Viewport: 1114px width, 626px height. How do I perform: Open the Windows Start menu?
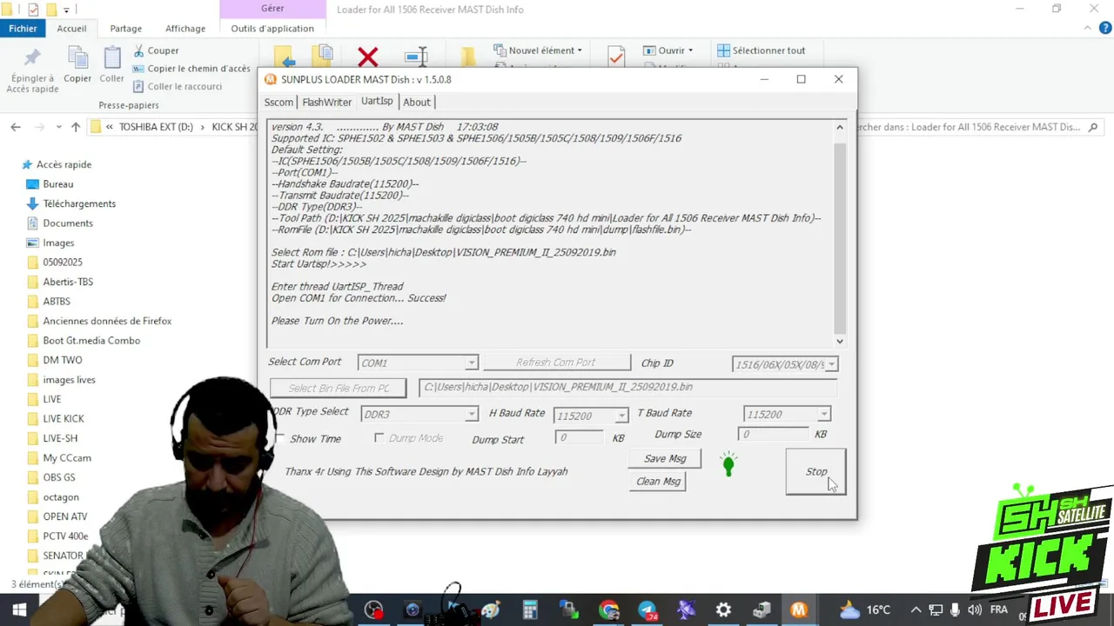coord(19,610)
